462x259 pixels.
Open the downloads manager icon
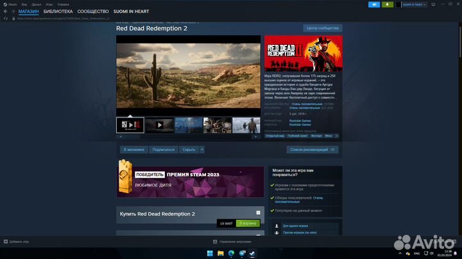pos(215,242)
